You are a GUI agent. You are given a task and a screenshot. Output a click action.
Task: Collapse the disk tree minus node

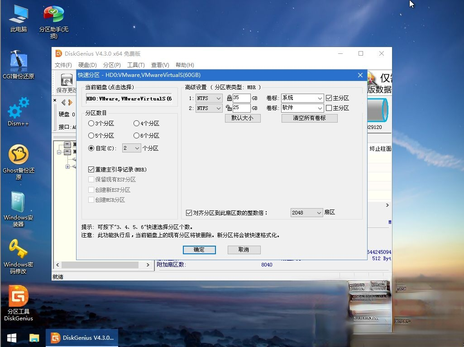click(59, 152)
